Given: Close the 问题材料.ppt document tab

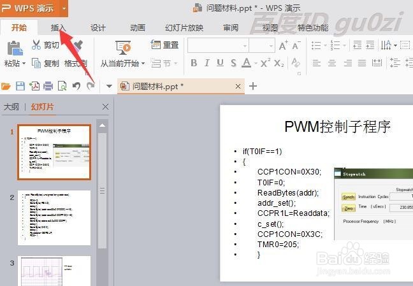Looking at the screenshot, I should (238, 86).
